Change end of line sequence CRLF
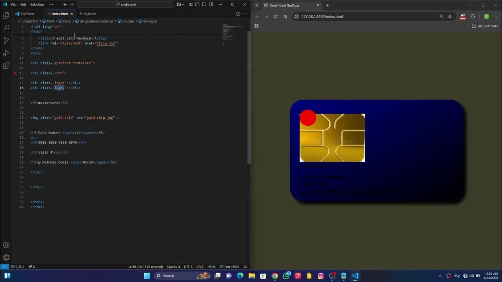502x282 pixels. click(x=200, y=267)
